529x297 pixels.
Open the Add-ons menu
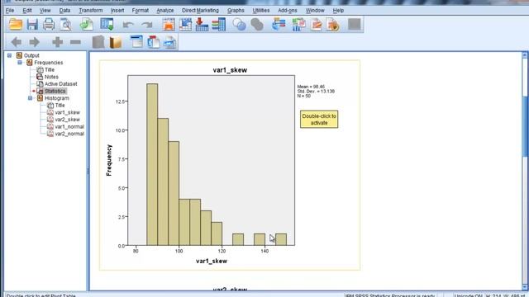[x=288, y=11]
